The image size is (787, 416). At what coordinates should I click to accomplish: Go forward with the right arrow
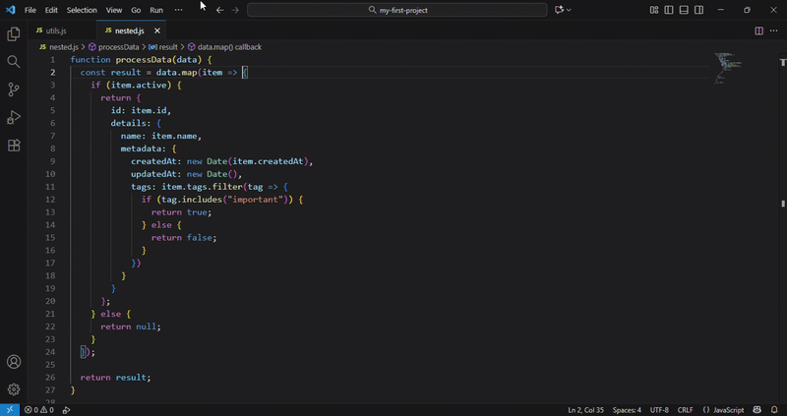235,10
